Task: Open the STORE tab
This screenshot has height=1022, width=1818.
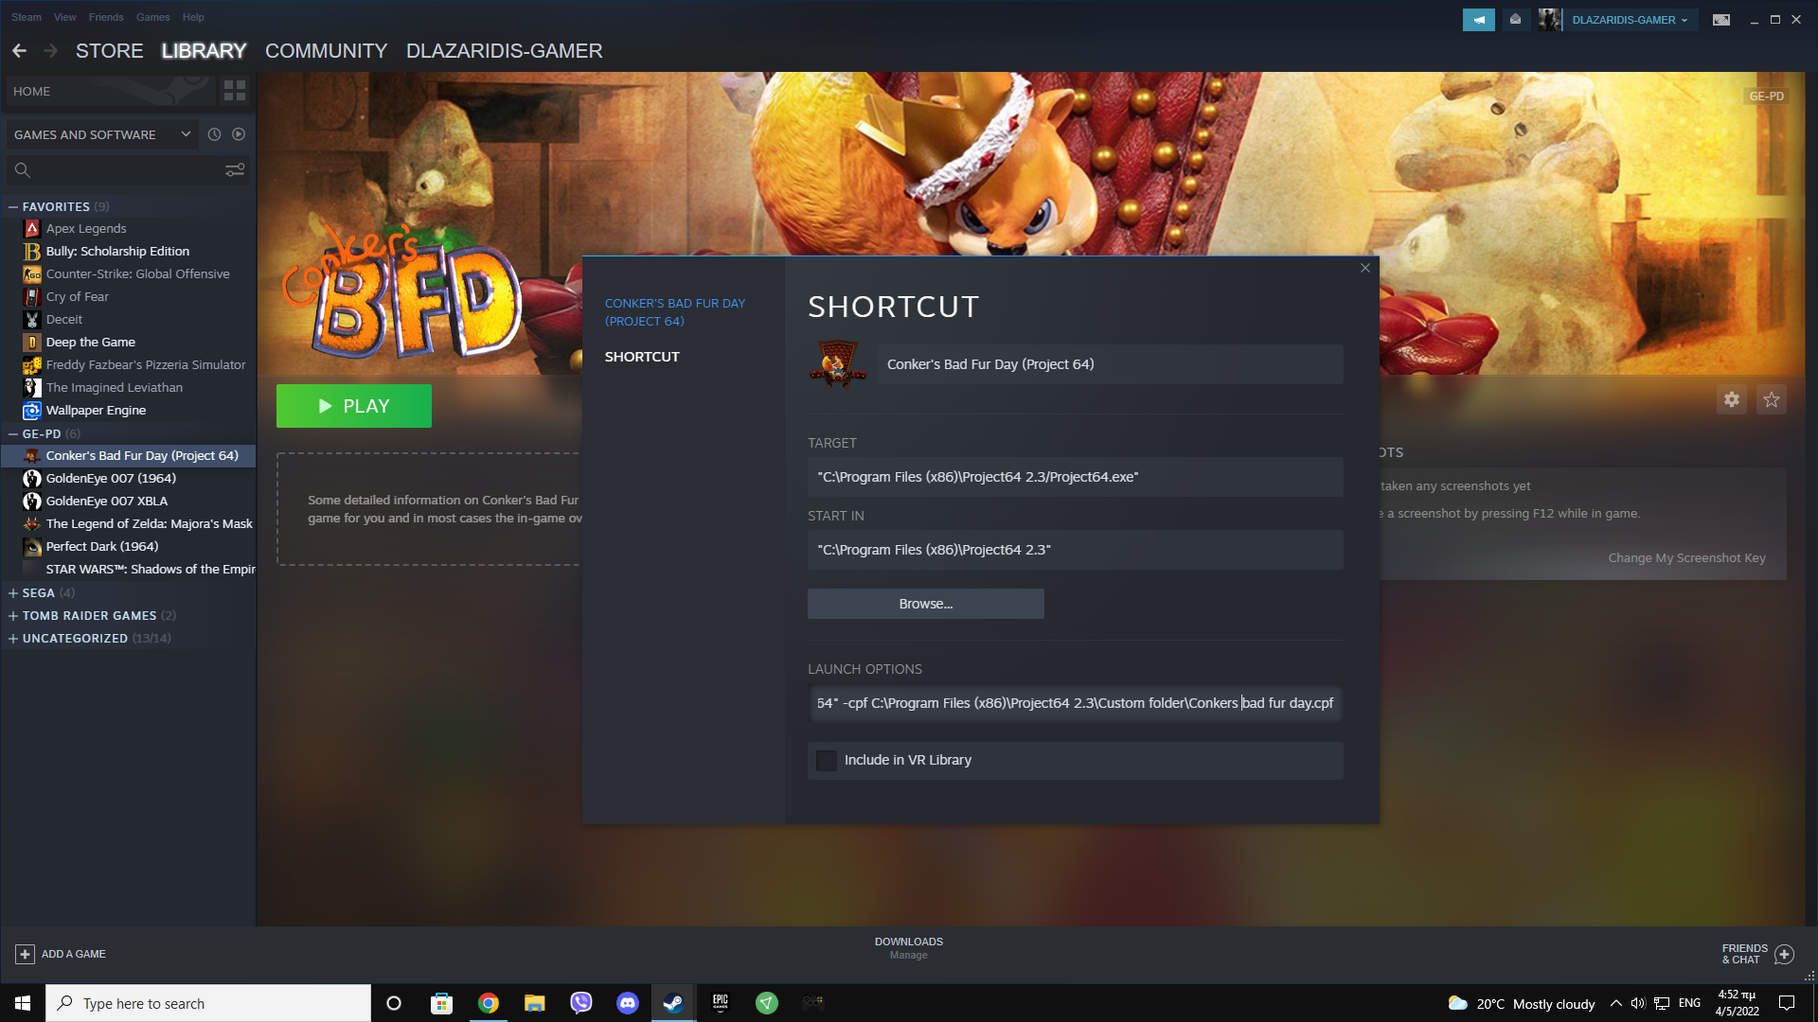Action: coord(109,51)
